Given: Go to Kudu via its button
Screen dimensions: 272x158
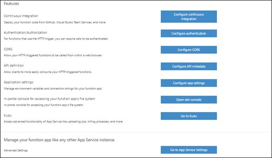Looking at the screenshot, I should (x=189, y=116).
